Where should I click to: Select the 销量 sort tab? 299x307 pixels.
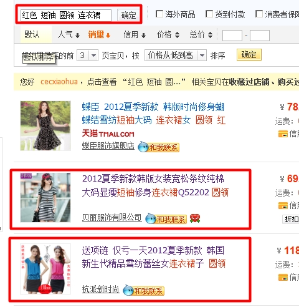tap(99, 34)
